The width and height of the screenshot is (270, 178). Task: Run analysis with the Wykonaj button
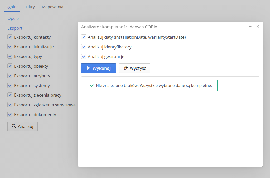coord(99,68)
